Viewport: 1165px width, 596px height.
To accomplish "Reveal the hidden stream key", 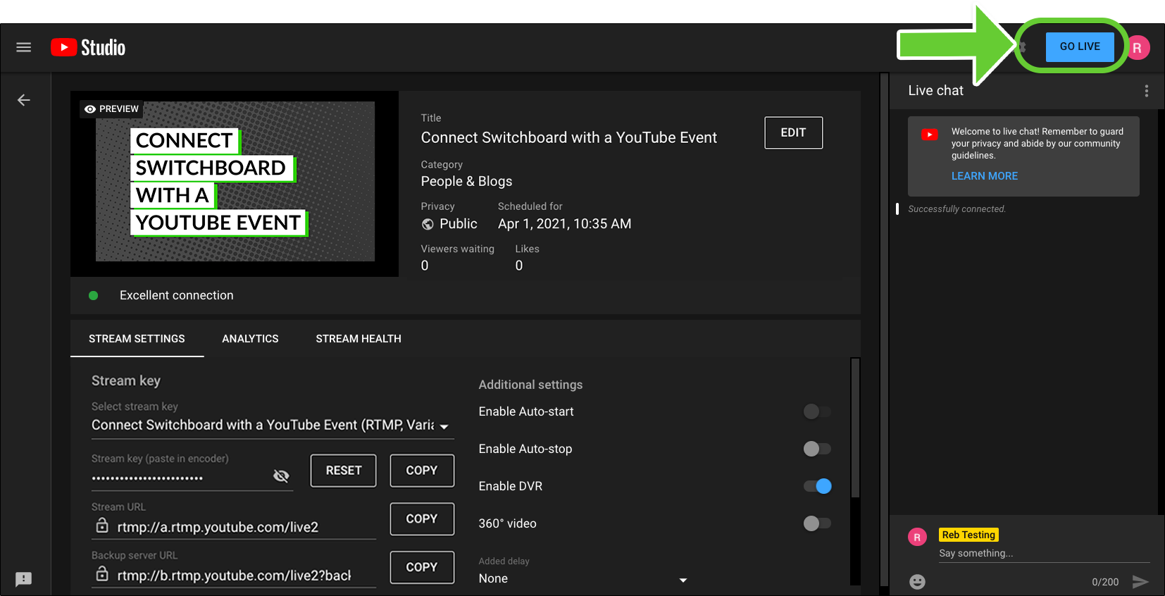I will (281, 476).
